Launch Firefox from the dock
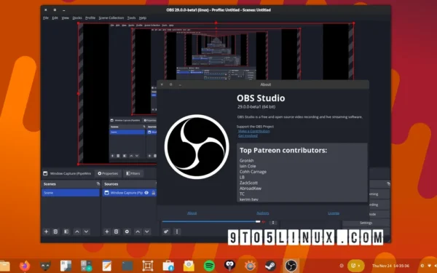The height and width of the screenshot is (273, 437). 25,266
